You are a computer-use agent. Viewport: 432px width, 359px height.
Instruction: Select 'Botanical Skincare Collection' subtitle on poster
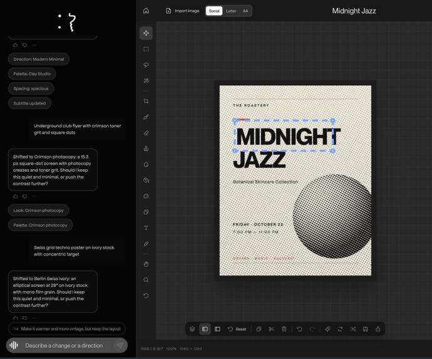[x=265, y=182]
